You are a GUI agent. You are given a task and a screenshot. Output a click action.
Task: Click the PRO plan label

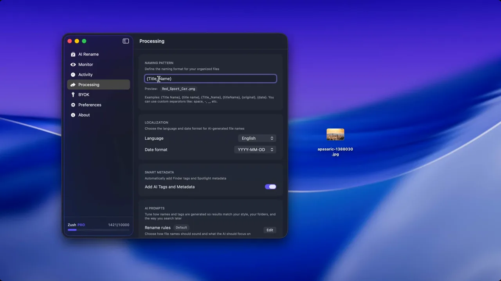pos(81,225)
